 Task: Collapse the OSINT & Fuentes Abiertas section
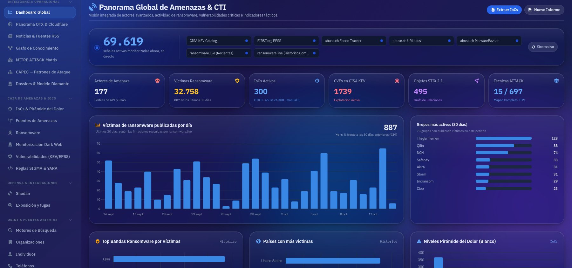pos(71,220)
